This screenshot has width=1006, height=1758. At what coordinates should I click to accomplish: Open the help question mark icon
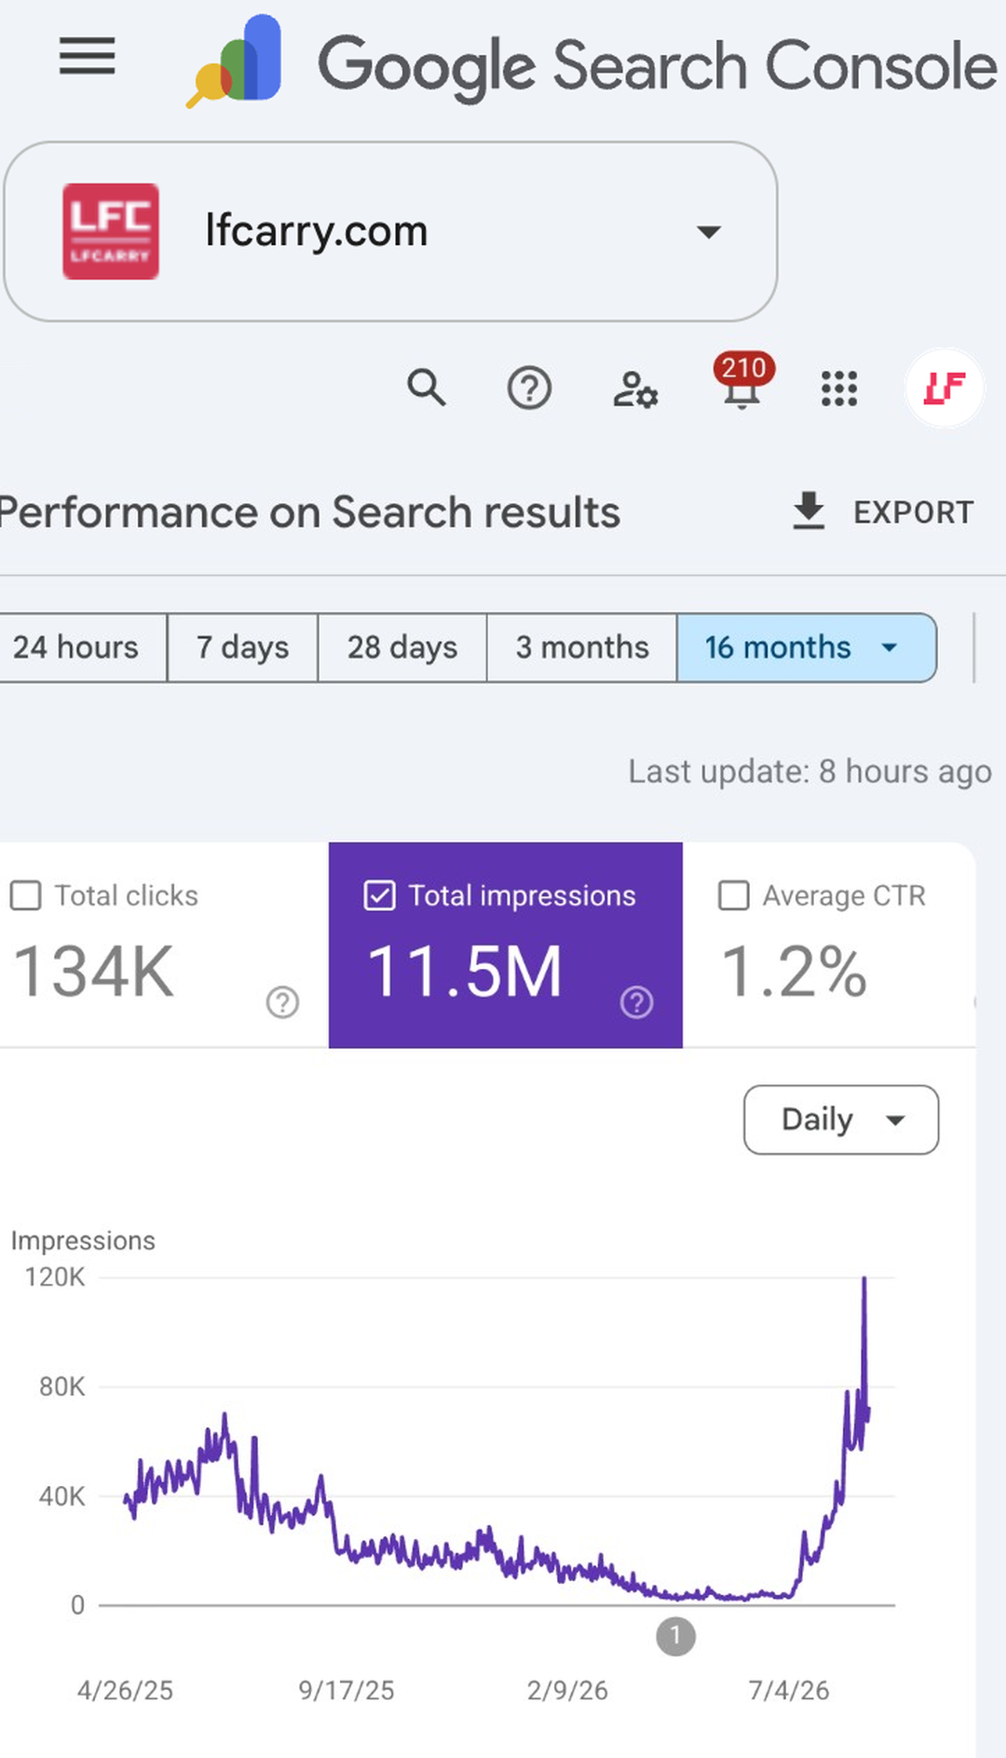(529, 388)
